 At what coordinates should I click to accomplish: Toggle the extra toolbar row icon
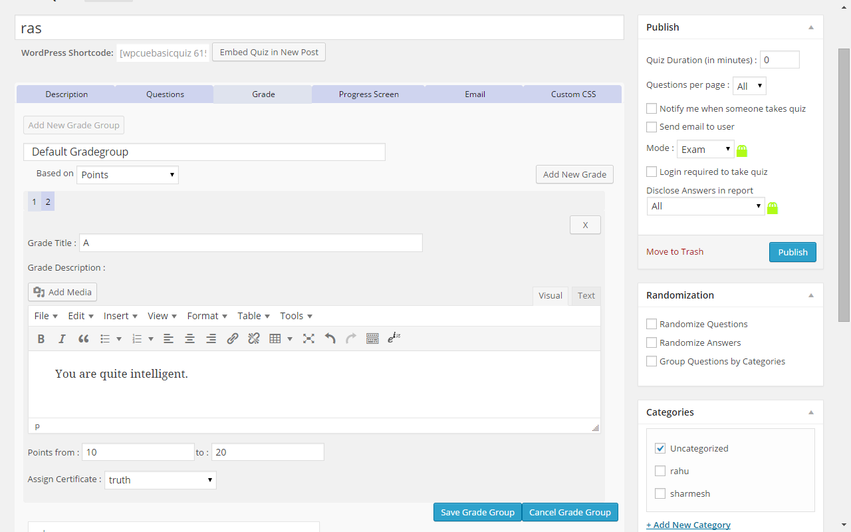(x=372, y=338)
